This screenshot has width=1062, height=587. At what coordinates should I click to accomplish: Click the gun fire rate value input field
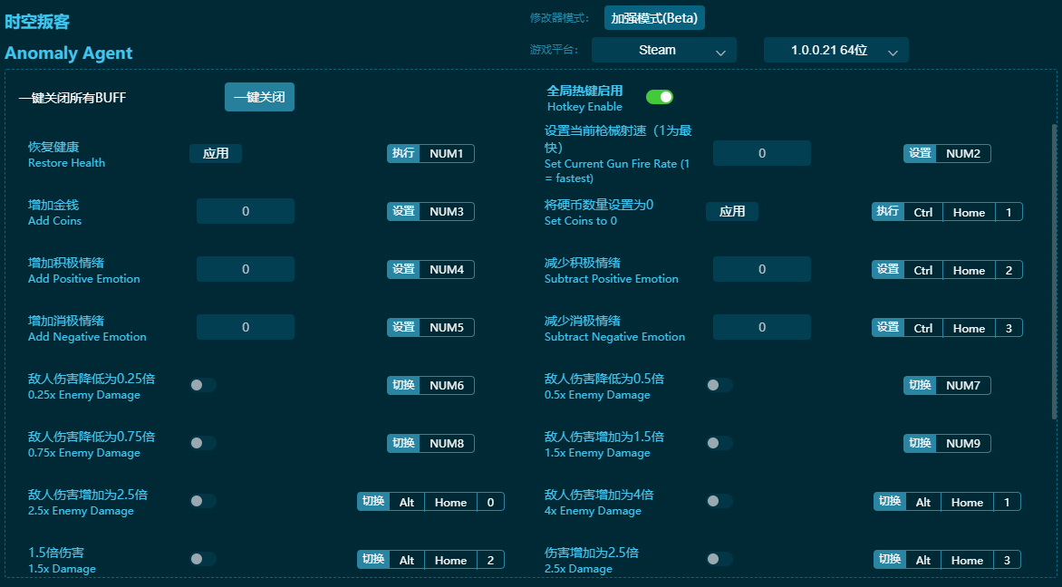pos(761,153)
